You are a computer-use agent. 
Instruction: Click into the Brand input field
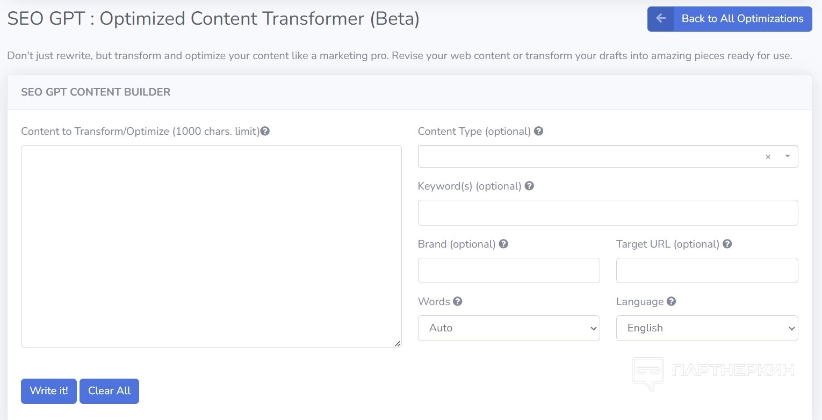click(508, 270)
